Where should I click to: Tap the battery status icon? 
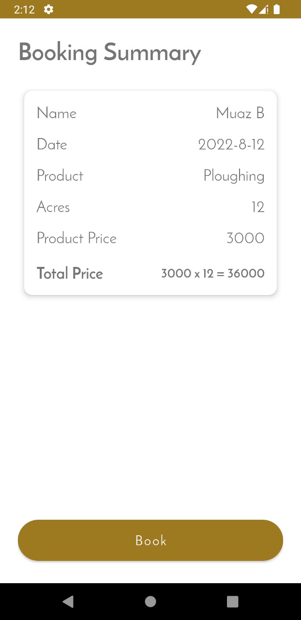coord(277,9)
